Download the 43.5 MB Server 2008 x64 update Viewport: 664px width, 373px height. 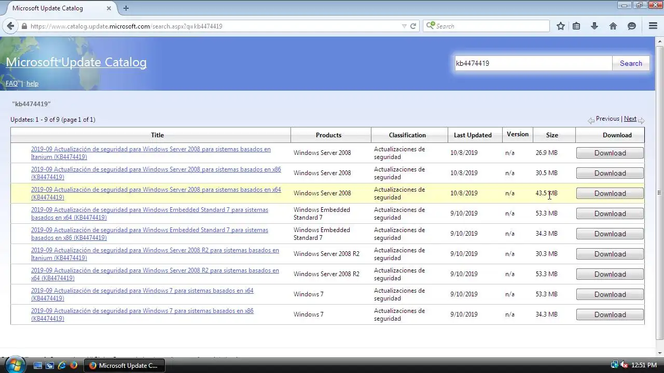[x=610, y=193]
